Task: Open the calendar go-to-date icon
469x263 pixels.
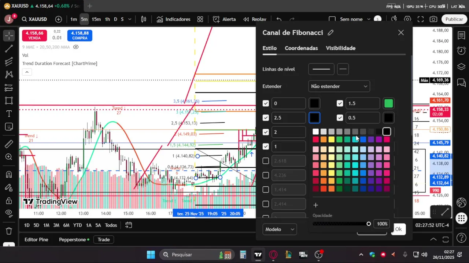Action: coord(128,225)
